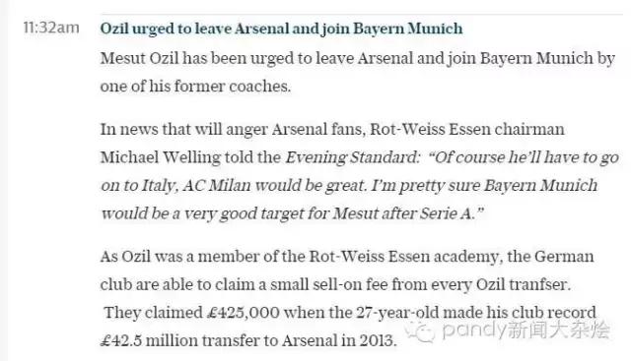Click the "£425,000" figure
The height and width of the screenshot is (361, 631).
point(244,313)
